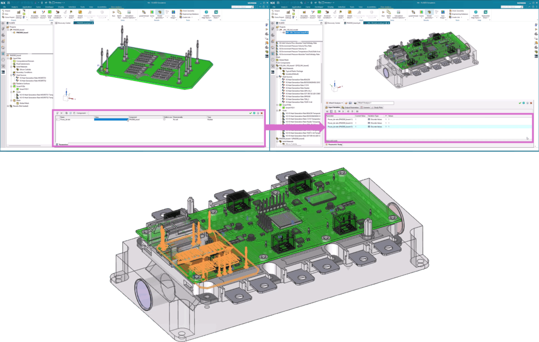Image resolution: width=539 pixels, height=342 pixels.
Task: Select the Parameters tab in the left window
Action: (62, 145)
